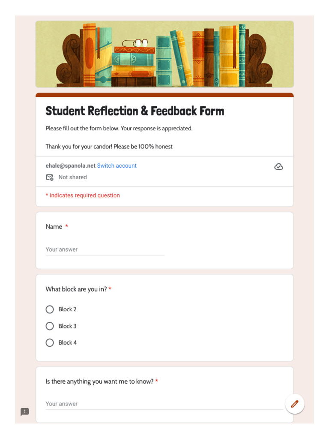This screenshot has width=329, height=439.
Task: Open the Switch account link
Action: 117,166
